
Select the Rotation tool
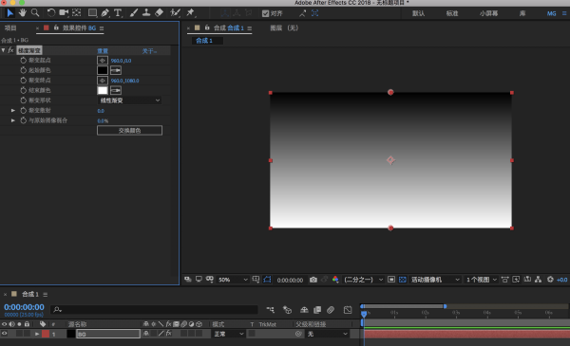click(x=51, y=13)
